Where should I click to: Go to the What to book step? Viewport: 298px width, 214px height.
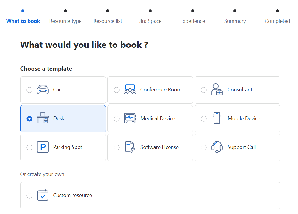pos(23,21)
